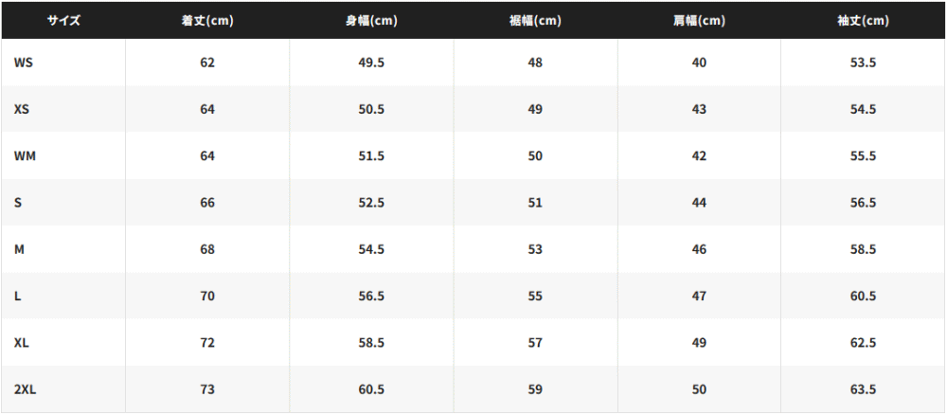This screenshot has height=415, width=947.
Task: Click the 63.5 sleeve length cell
Action: click(x=863, y=389)
